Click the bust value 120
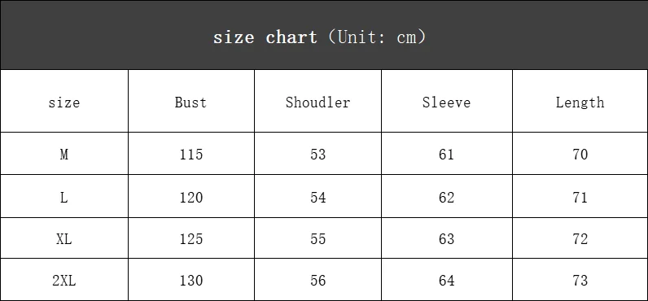648x301 pixels. click(191, 198)
